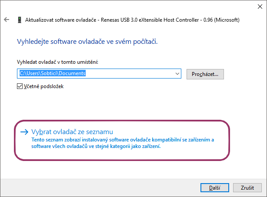Viewport: 267px width, 197px height.
Task: Click the resize grip in the dialog corner
Action: [x=264, y=194]
